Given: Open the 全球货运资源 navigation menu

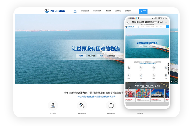Looking at the screenshot, I should (x=85, y=11).
